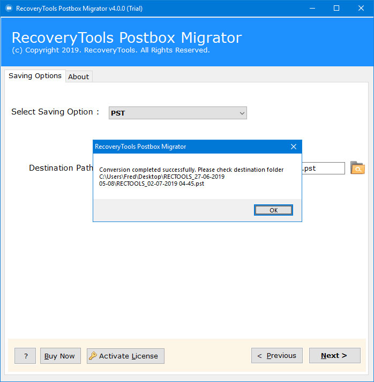
Task: Click the copyright 2019 notice text
Action: pos(111,50)
